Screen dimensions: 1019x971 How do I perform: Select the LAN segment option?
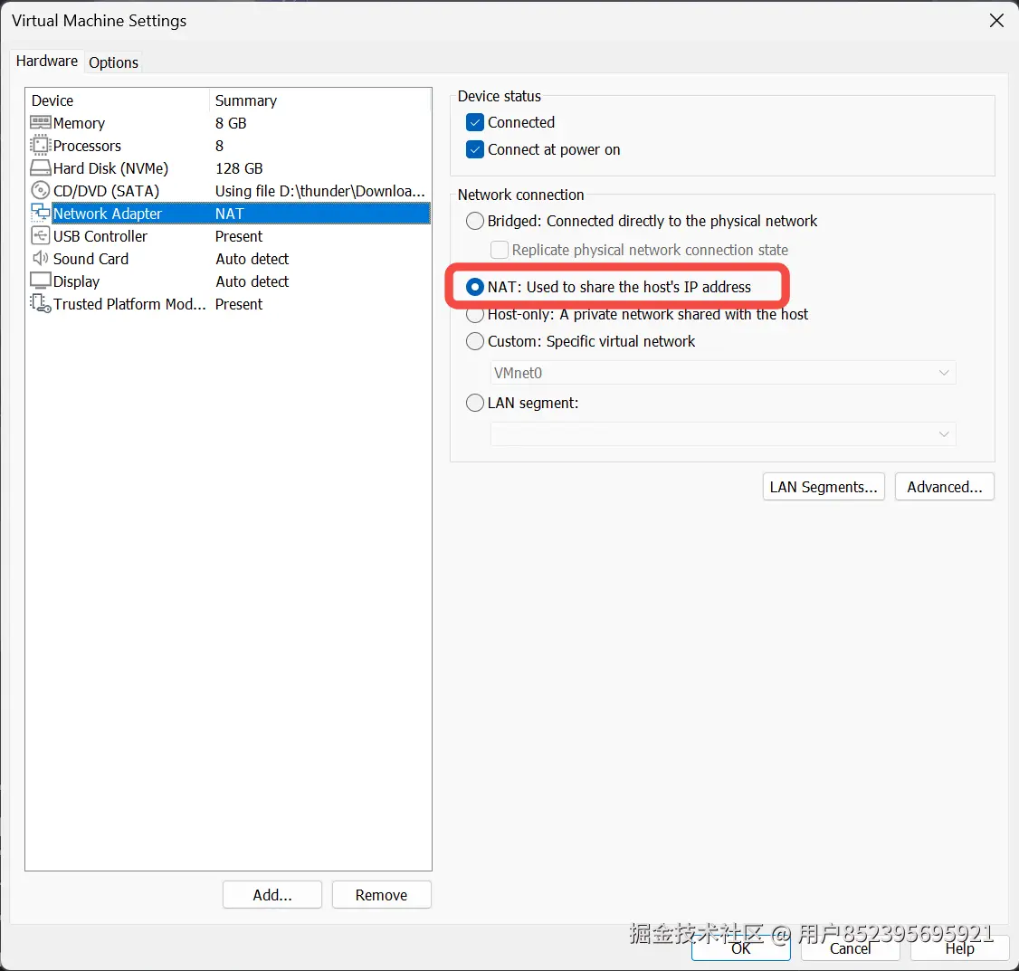(475, 403)
